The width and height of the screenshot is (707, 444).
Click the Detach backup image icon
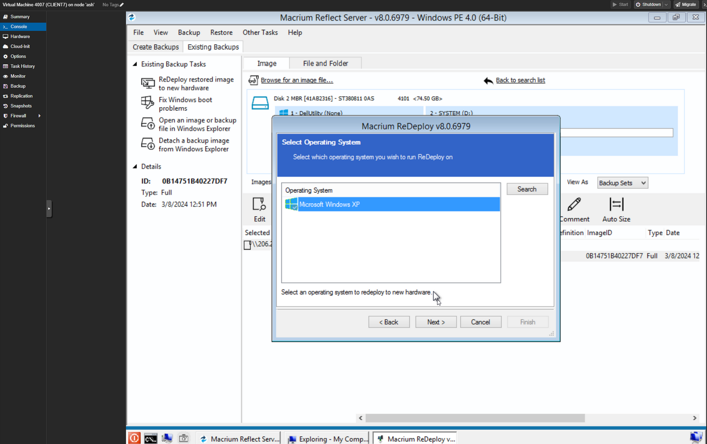coord(147,144)
